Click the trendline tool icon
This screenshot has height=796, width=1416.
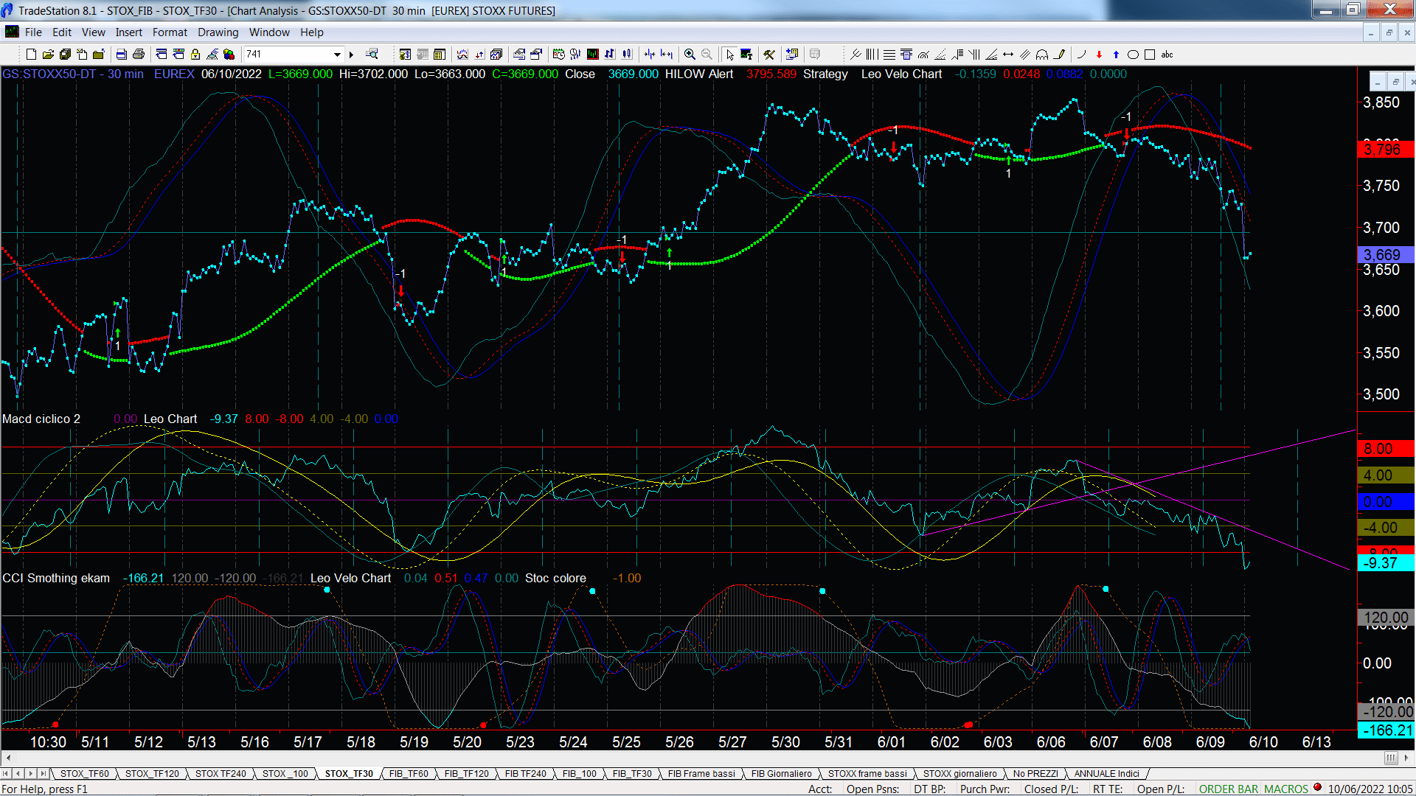[x=855, y=55]
